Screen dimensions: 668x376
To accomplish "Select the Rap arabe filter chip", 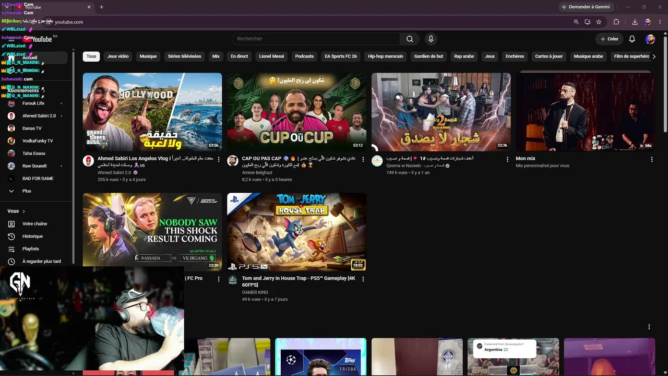I will (x=464, y=56).
